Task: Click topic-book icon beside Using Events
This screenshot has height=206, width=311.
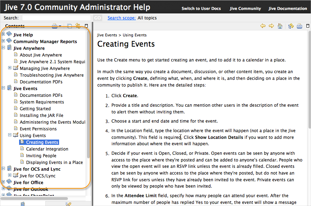Action: pos(16,135)
